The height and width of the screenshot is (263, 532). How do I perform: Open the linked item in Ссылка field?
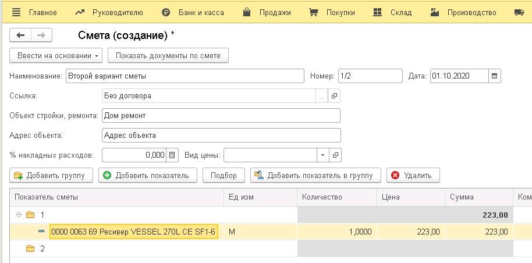334,95
